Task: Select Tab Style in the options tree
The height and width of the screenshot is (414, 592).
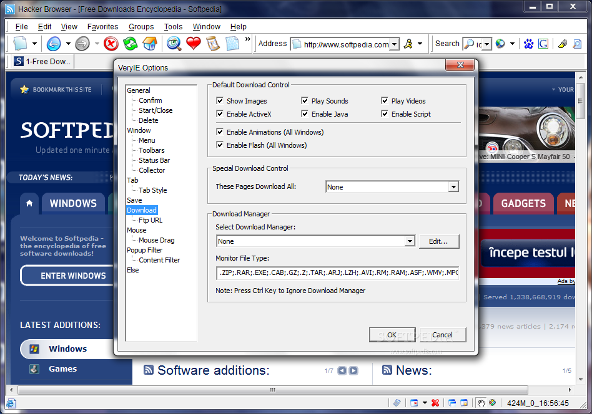Action: (x=152, y=190)
